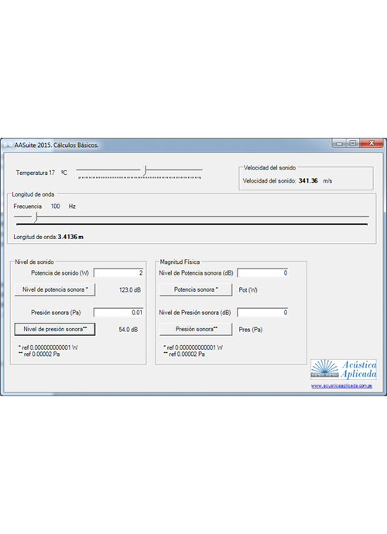
Task: Click the Frecuencia slider thumb
Action: tap(36, 217)
